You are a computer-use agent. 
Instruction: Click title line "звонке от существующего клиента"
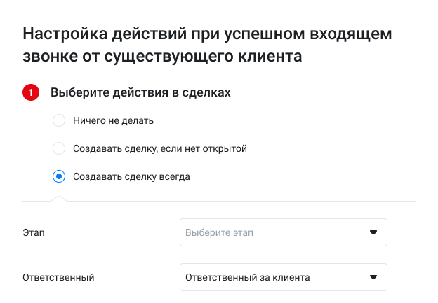point(163,56)
